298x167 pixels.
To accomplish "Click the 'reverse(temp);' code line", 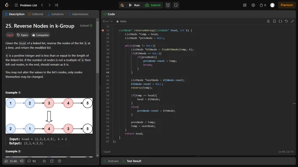I will (x=142, y=88).
